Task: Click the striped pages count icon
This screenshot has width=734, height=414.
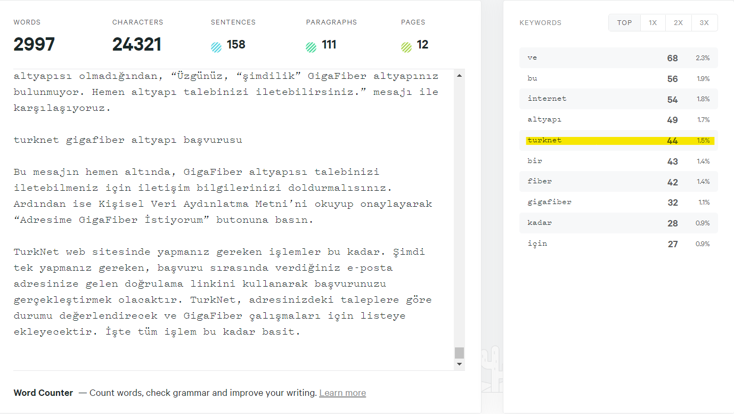Action: pos(406,47)
